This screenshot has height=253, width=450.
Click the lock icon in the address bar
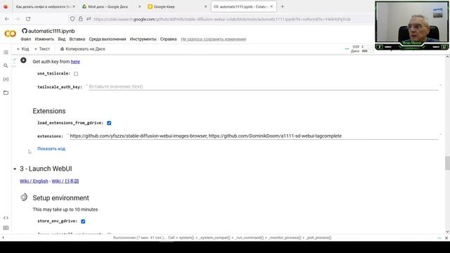click(81, 19)
